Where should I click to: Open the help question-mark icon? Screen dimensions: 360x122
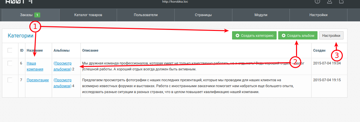pos(317,1)
